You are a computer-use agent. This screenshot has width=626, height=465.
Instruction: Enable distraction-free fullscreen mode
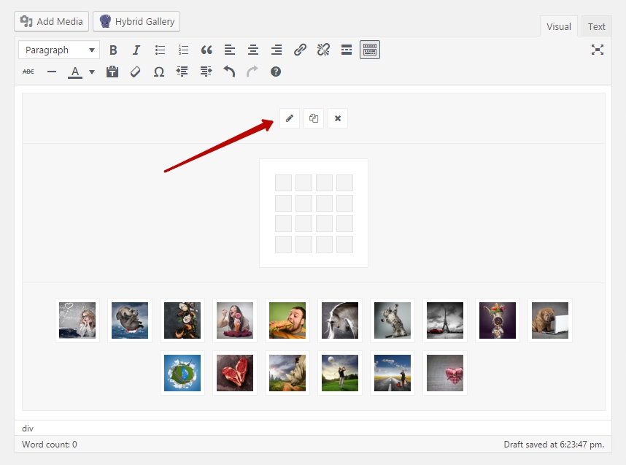click(598, 50)
